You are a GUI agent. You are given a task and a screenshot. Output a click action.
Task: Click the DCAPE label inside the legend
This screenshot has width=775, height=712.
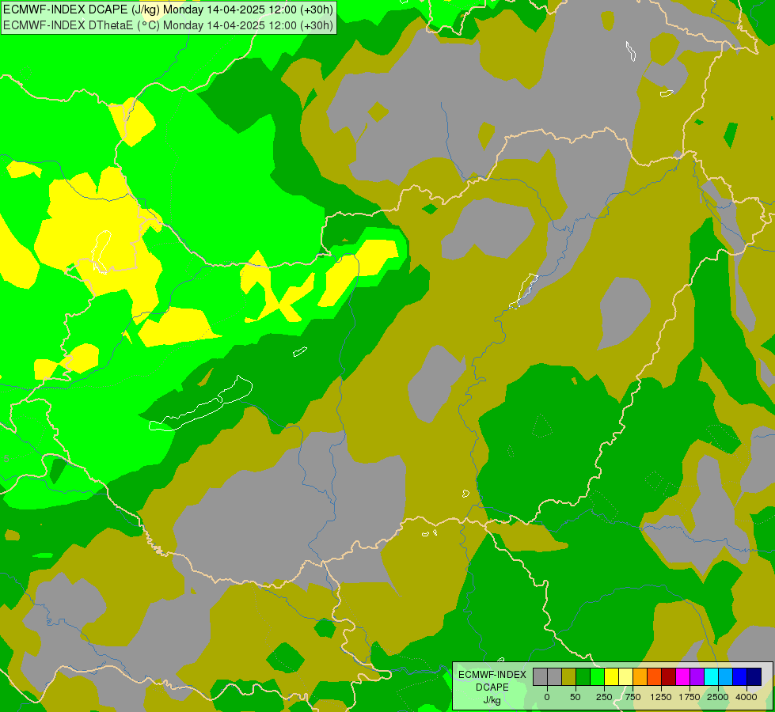[492, 687]
